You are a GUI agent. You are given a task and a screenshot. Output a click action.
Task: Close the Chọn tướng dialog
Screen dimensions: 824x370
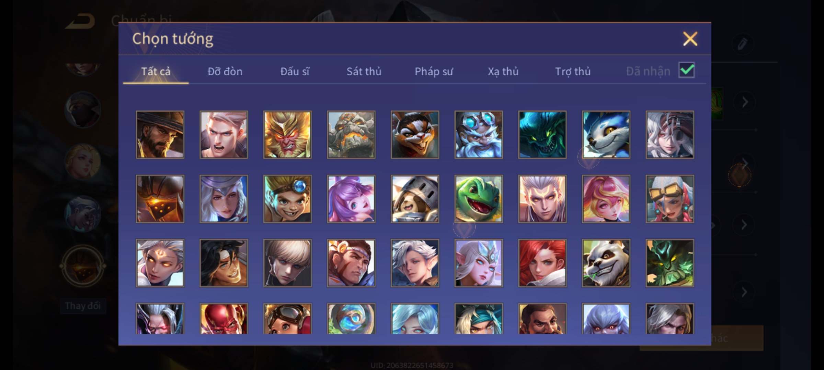[x=690, y=39]
